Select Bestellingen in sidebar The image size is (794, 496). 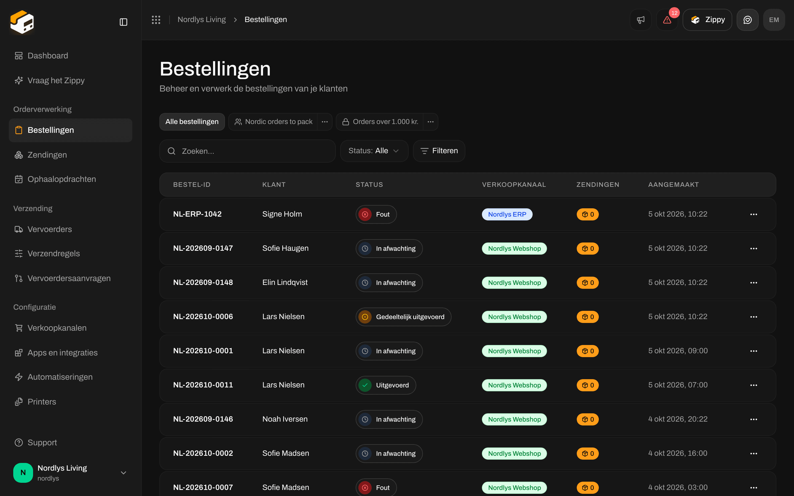(x=71, y=130)
